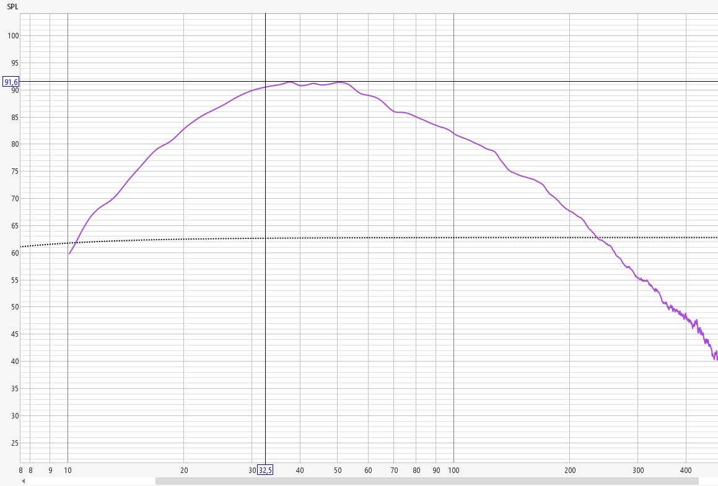Click the 50 Hz frequency axis label
Viewport: 718px width, 486px height.
pos(337,471)
